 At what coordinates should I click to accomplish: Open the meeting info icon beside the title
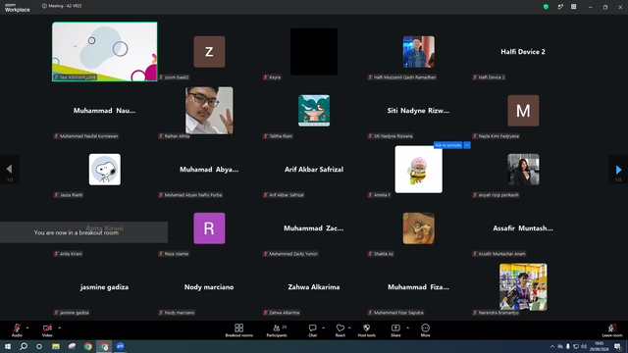[44, 6]
